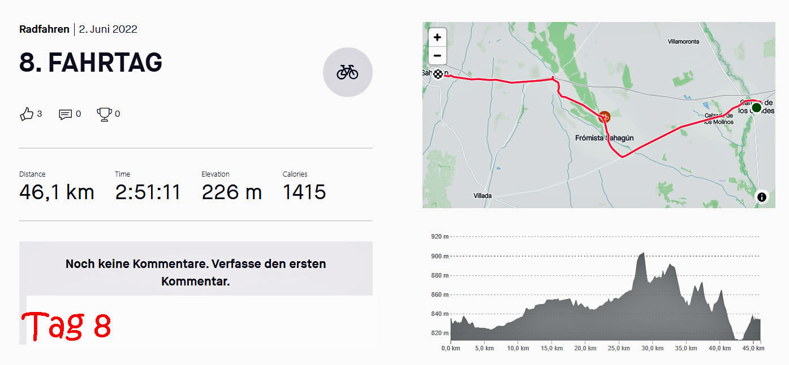
Task: Click the Frómista Sahagún label on map
Action: tap(604, 138)
